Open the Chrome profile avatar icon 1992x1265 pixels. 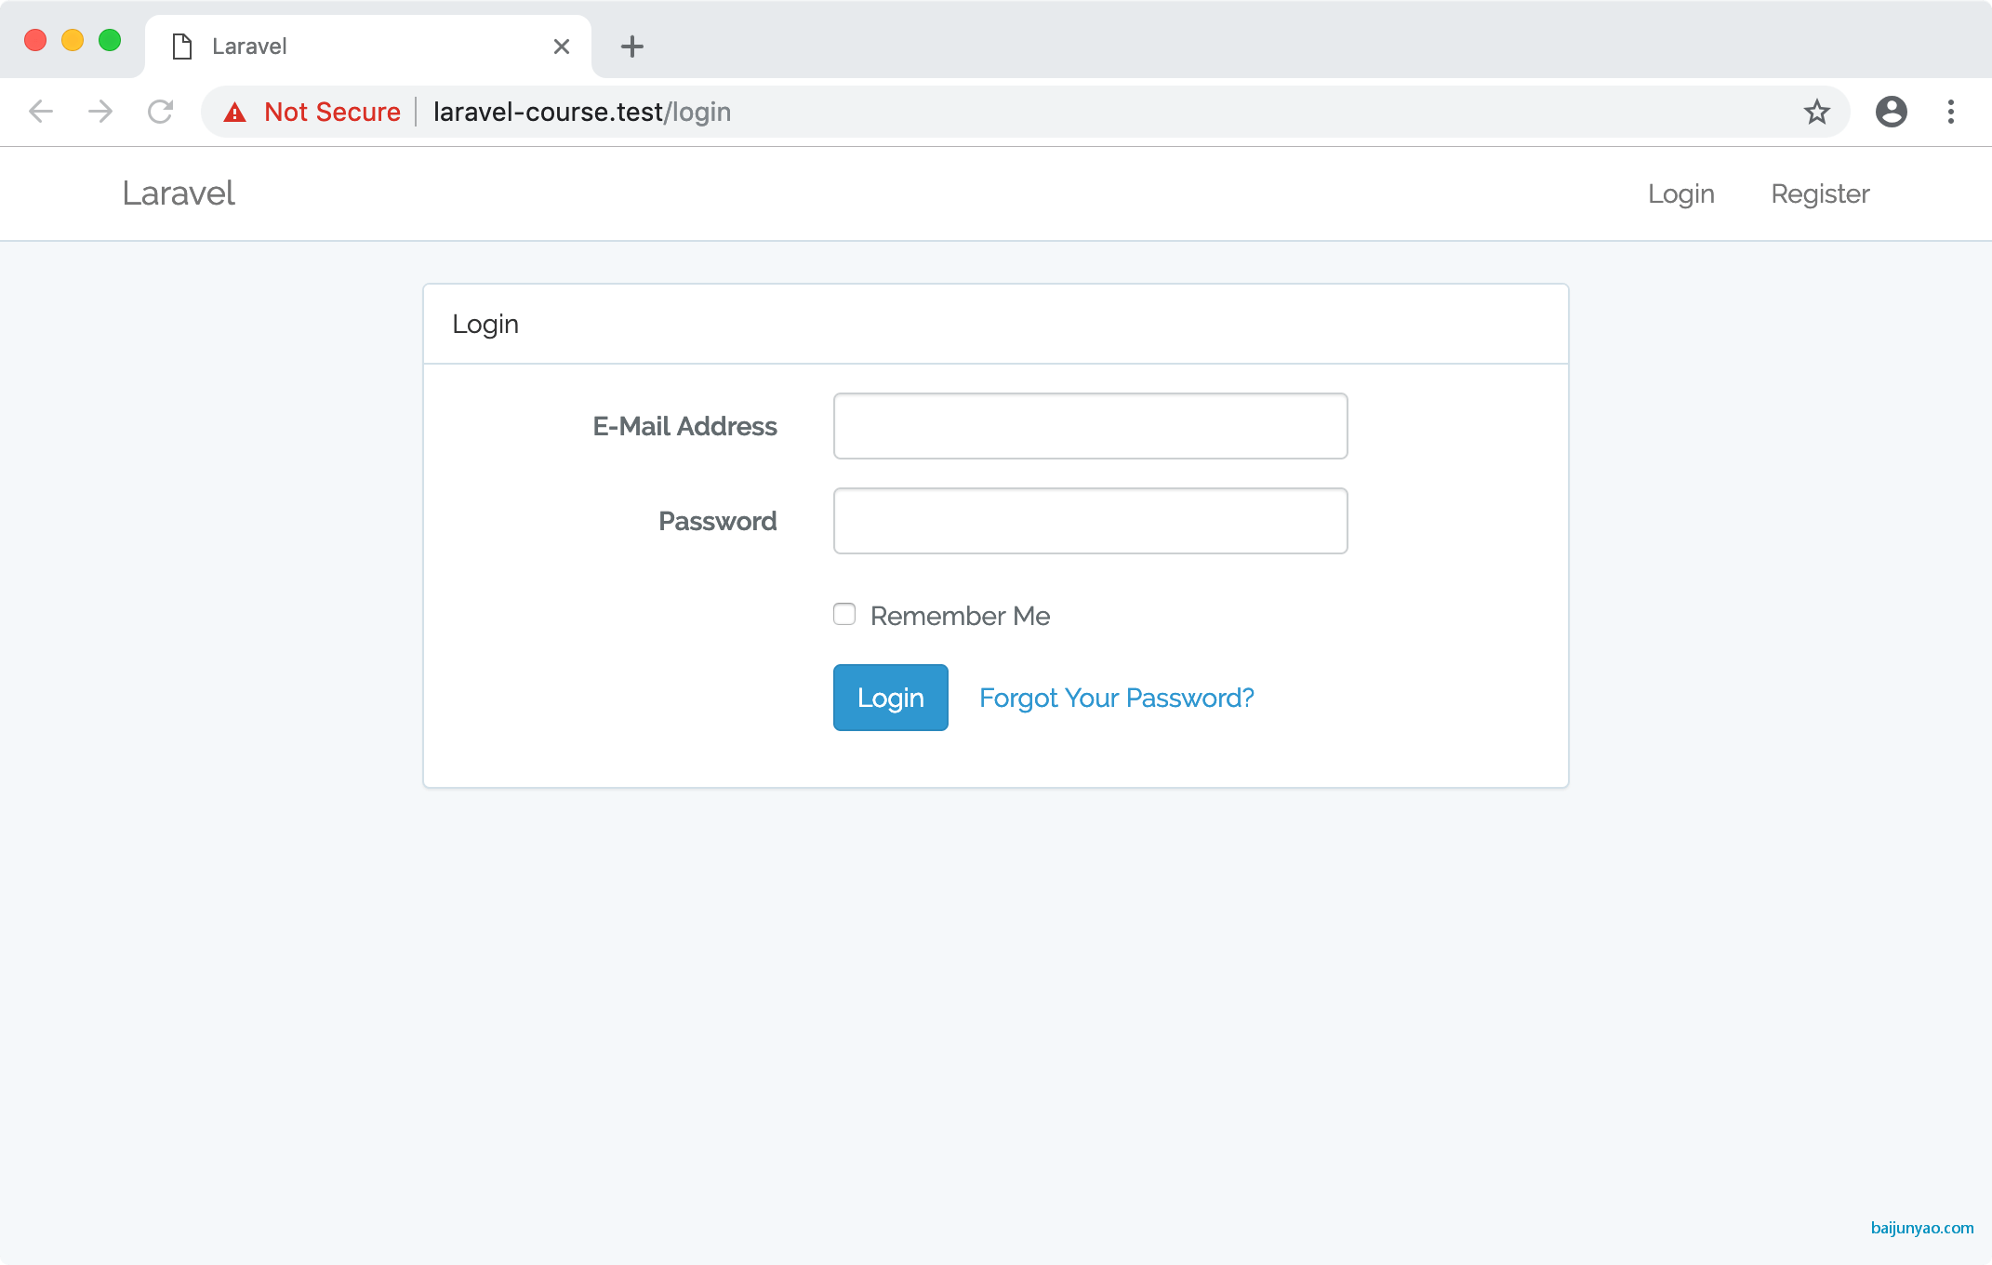point(1891,112)
